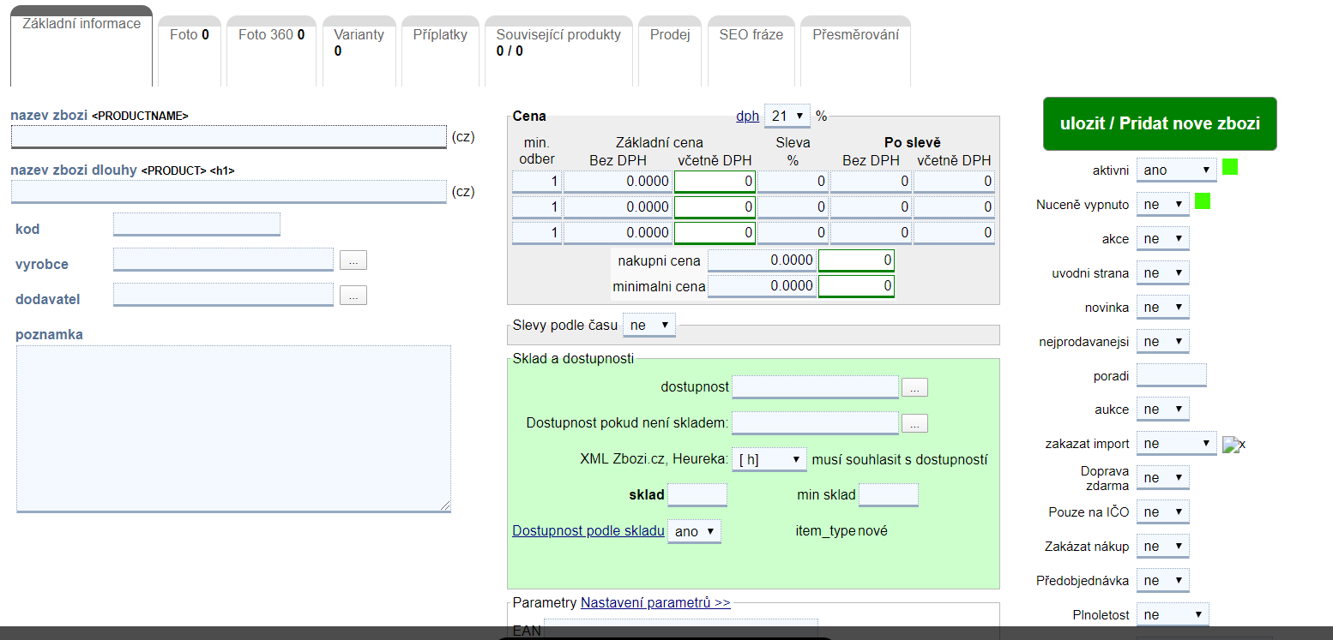Click the ulozit / Pridat nove zbozi button
This screenshot has width=1333, height=640.
(x=1160, y=123)
